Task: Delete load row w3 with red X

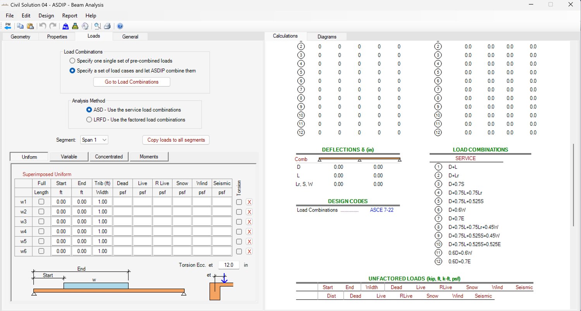Action: tap(249, 222)
